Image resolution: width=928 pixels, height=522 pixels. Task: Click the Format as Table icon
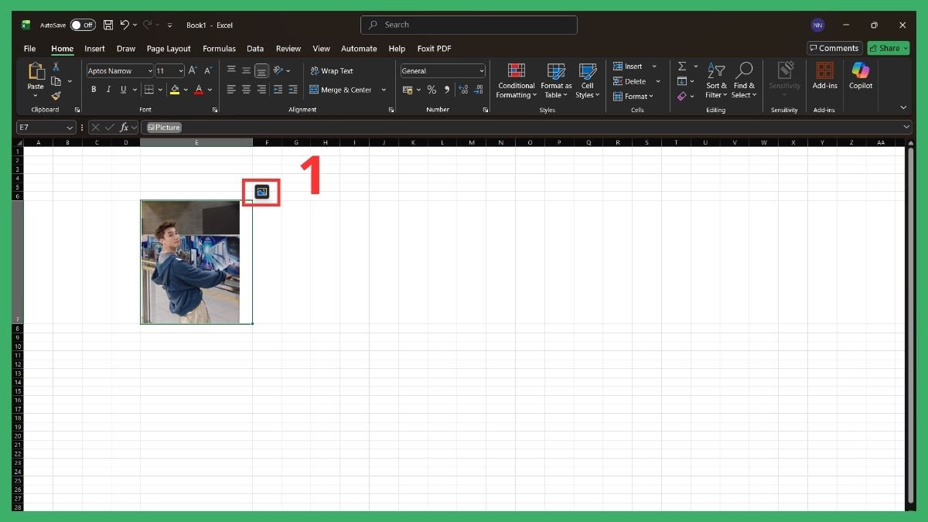tap(555, 80)
